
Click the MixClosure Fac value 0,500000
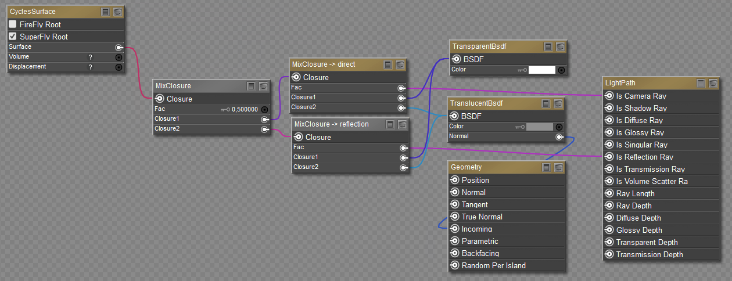pyautogui.click(x=245, y=109)
